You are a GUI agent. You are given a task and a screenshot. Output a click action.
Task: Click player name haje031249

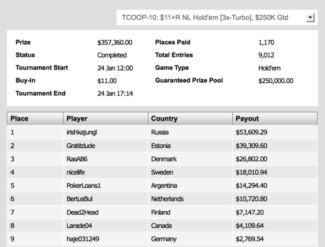(x=83, y=239)
